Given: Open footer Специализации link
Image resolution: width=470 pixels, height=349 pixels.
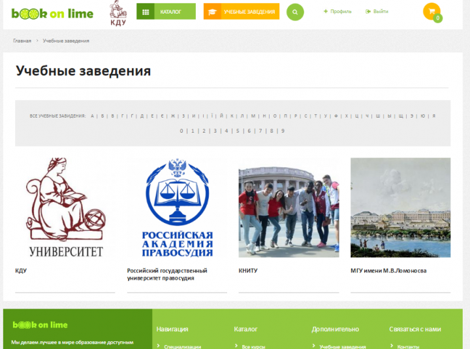Looking at the screenshot, I should [183, 346].
